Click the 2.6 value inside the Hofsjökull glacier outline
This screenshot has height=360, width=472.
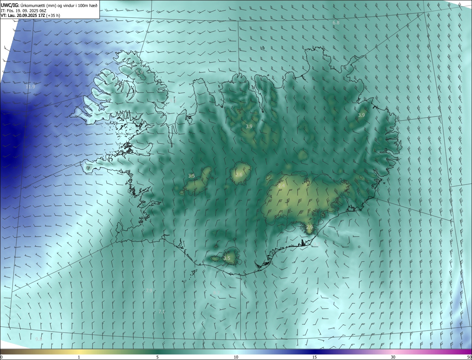(239, 174)
